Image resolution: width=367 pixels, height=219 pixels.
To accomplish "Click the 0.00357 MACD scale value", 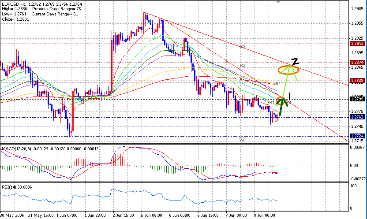I will [357, 147].
